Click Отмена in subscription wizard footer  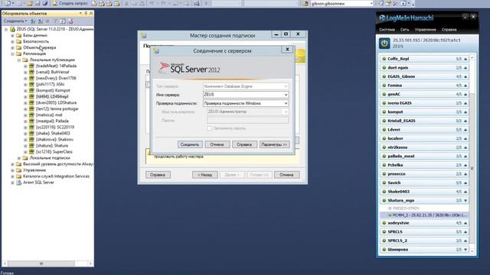[286, 175]
